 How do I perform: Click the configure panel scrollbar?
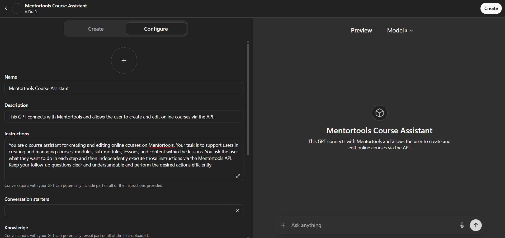[248, 100]
